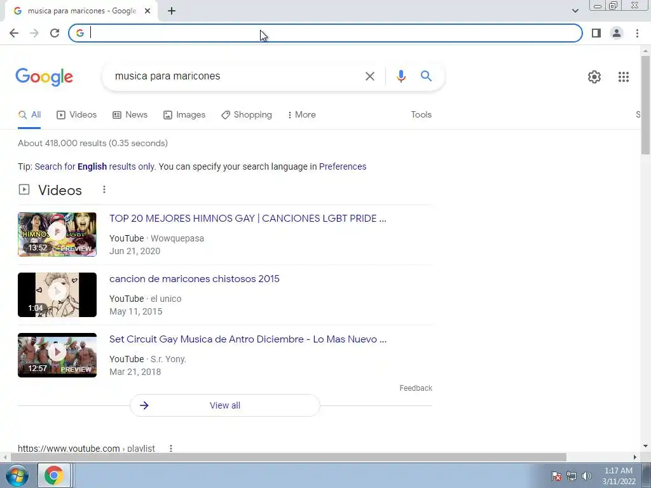The height and width of the screenshot is (488, 651).
Task: Switch to the Images search tab
Action: (x=184, y=115)
